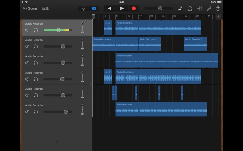Adjust the bottom track's volume slider
The image size is (243, 151).
coord(58,112)
